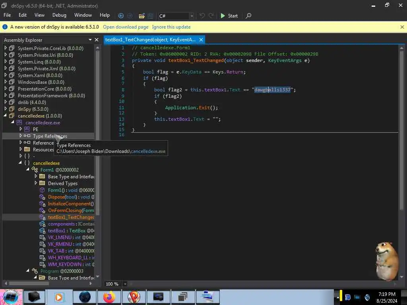Viewport: 407px width, 305px height.
Task: Click the cancelledexe namespace braces icon
Action: coord(27,163)
